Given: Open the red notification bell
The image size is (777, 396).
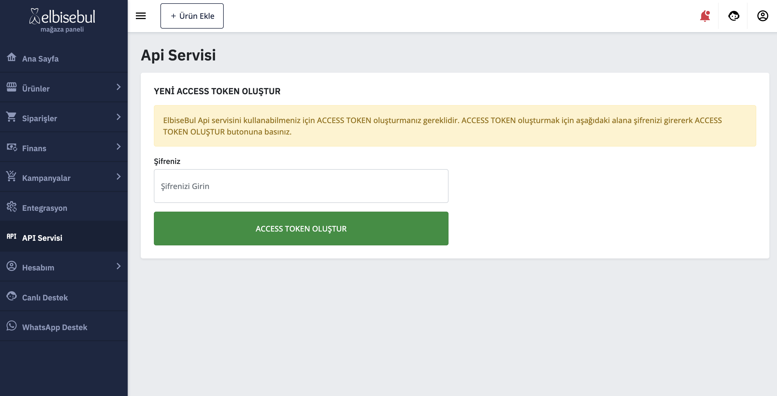Looking at the screenshot, I should pyautogui.click(x=705, y=16).
